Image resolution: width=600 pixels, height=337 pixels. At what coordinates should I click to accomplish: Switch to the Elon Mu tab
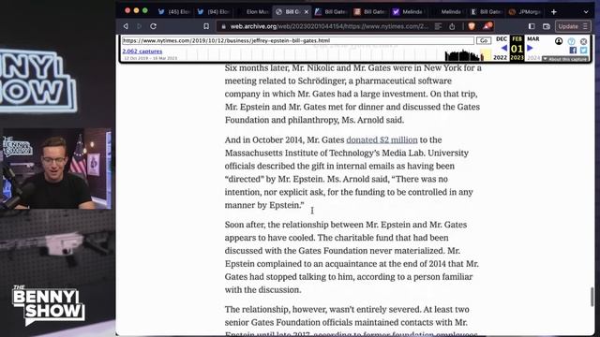(x=253, y=12)
